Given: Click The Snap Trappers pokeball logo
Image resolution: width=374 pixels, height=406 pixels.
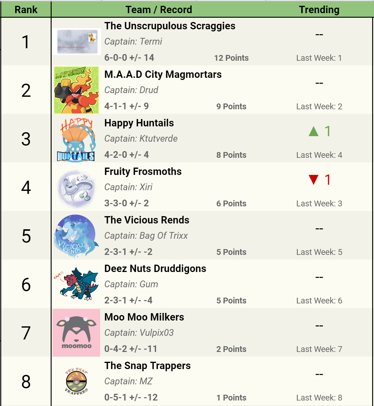Looking at the screenshot, I should click(76, 381).
